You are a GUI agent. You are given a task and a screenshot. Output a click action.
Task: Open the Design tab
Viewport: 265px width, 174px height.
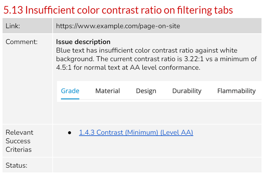click(146, 91)
